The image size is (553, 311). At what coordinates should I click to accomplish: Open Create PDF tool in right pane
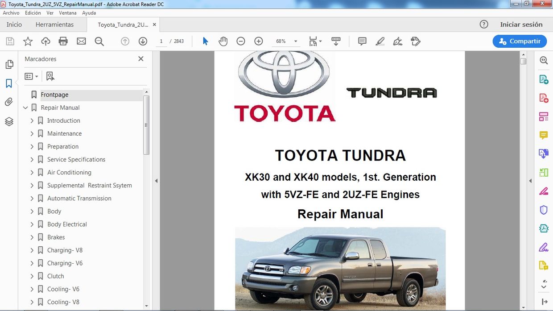(x=544, y=98)
